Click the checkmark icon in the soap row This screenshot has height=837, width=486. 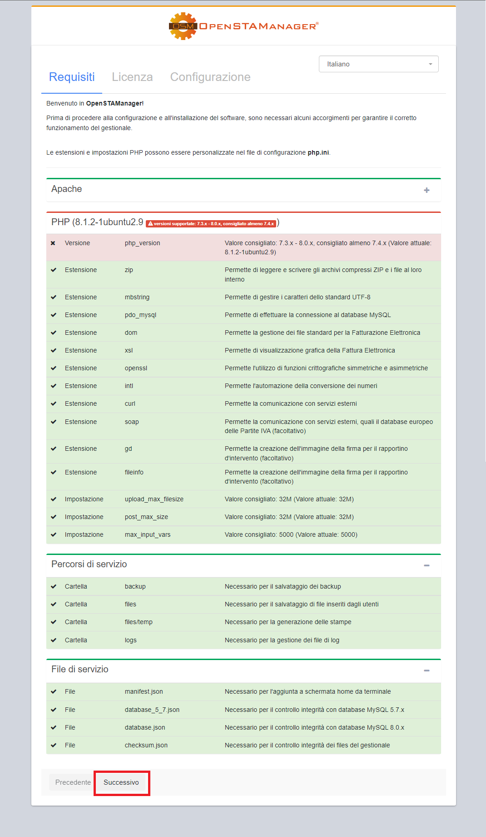(x=54, y=422)
